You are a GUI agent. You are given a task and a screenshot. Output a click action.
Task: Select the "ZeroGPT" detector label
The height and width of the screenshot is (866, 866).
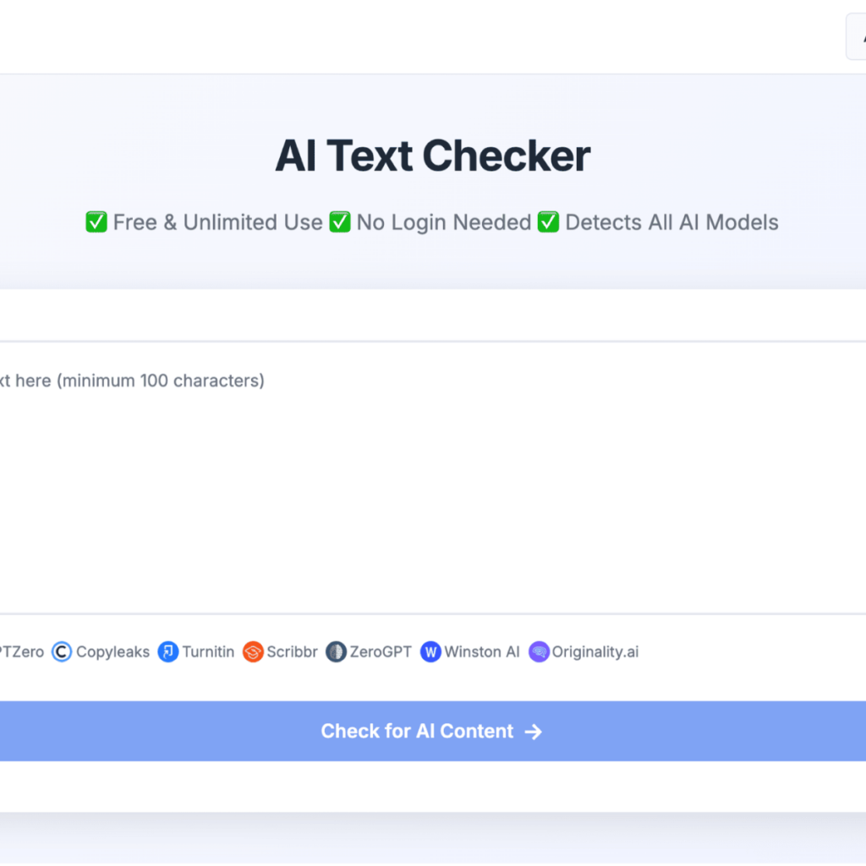point(381,652)
